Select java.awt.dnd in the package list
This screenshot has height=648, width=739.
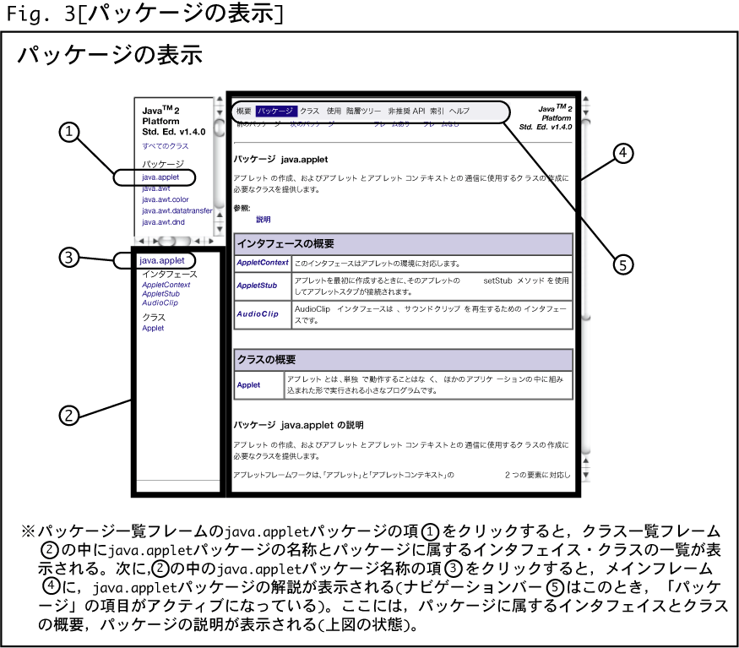click(163, 222)
